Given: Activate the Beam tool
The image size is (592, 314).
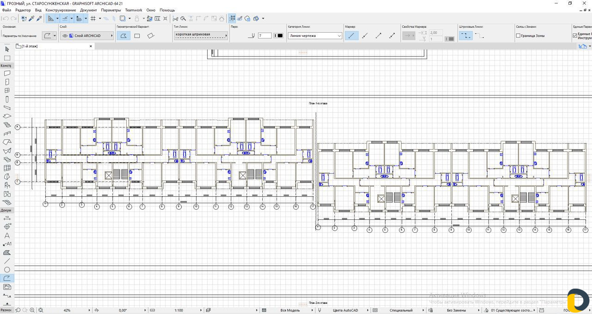Looking at the screenshot, I should pyautogui.click(x=7, y=108).
